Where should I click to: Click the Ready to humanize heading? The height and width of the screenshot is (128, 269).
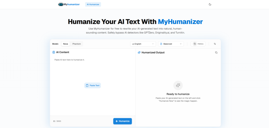[x=178, y=94]
